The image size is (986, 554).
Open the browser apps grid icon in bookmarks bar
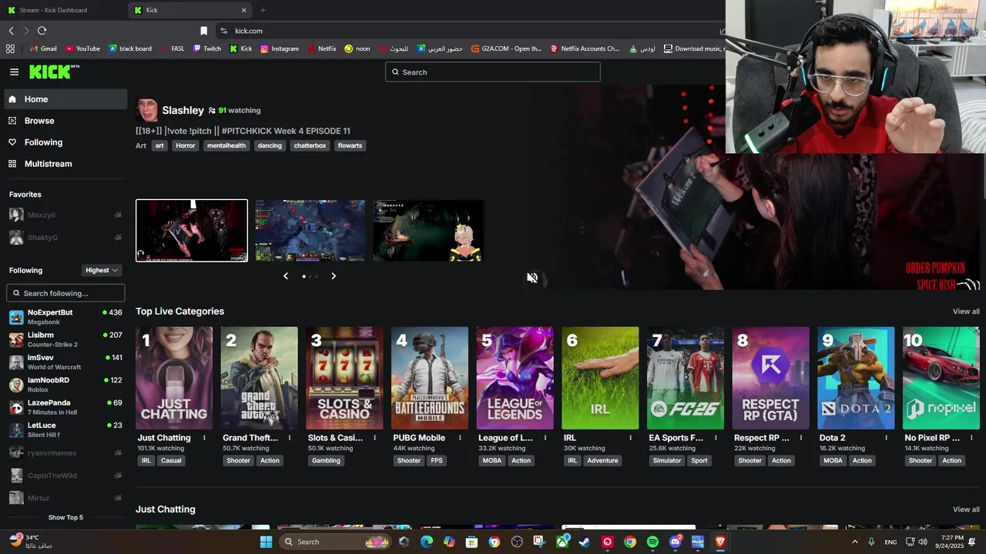point(10,48)
